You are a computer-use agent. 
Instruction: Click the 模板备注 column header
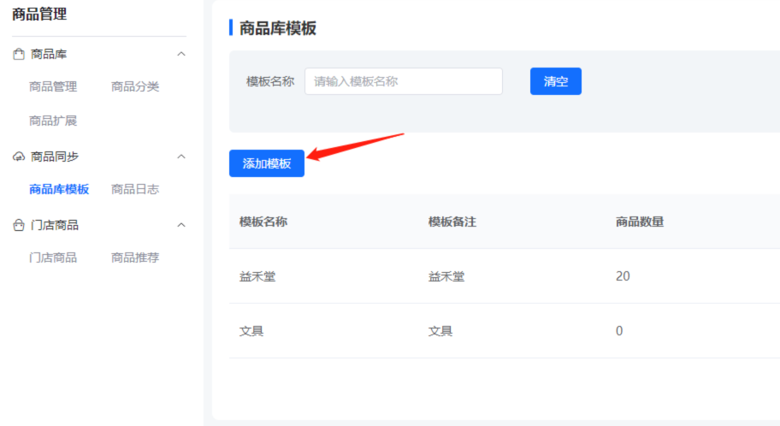point(452,222)
